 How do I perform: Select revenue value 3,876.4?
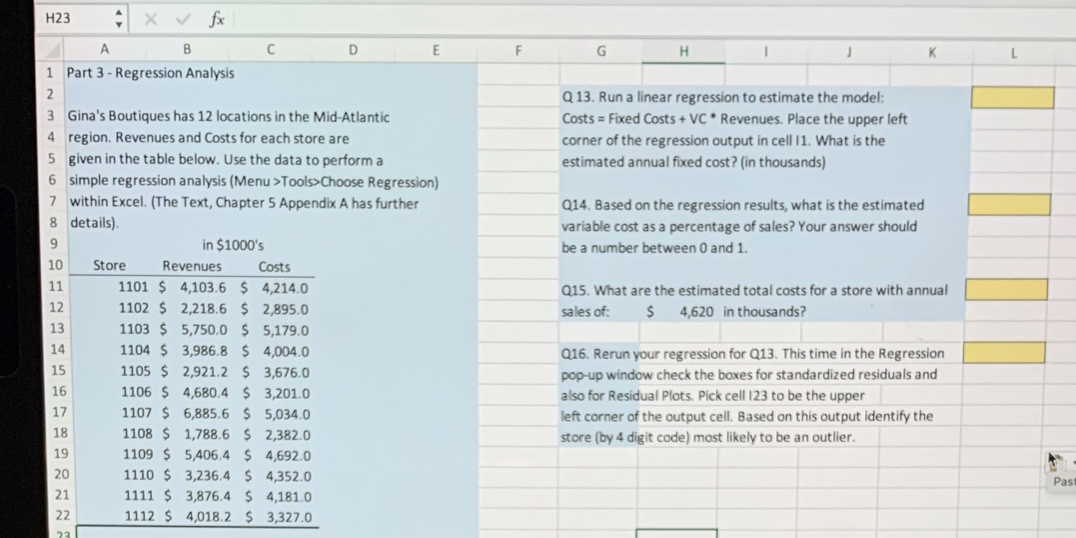coord(208,496)
